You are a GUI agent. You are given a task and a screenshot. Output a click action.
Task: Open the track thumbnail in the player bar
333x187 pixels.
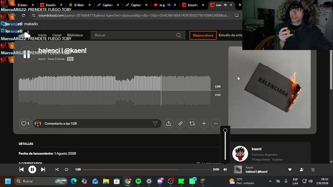(x=238, y=170)
